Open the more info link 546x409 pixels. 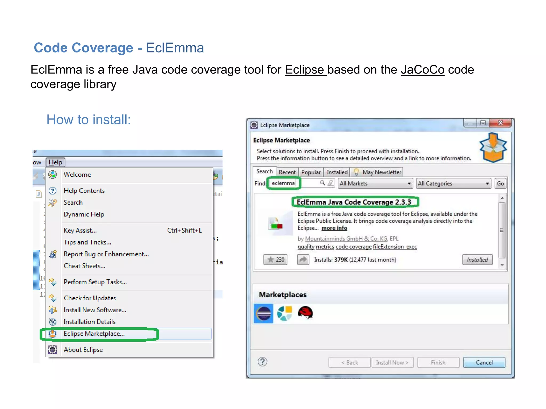click(x=334, y=228)
